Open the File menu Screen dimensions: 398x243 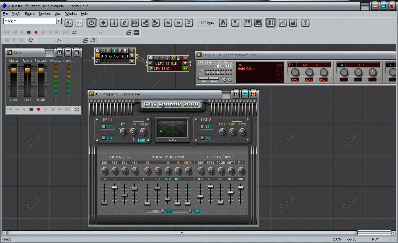click(5, 14)
